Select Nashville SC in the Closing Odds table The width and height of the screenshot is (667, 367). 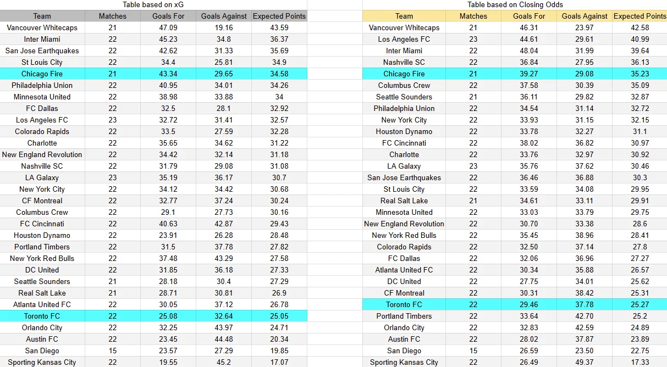(404, 62)
